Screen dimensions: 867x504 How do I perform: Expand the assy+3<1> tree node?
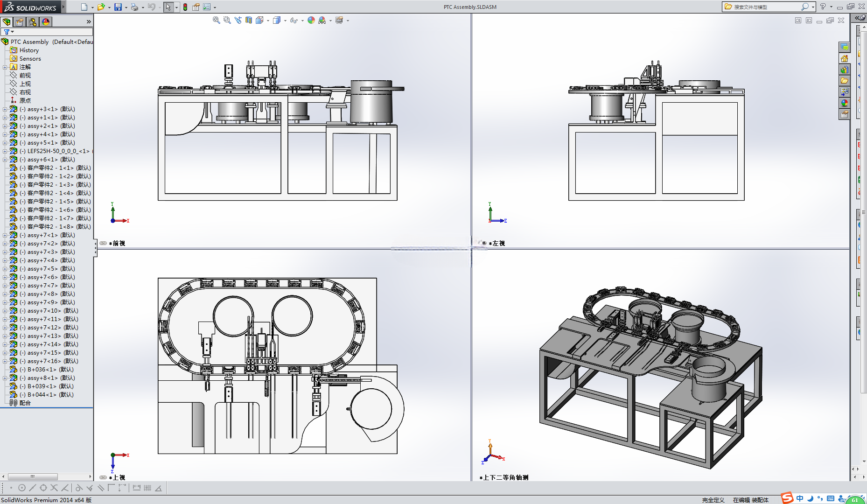tap(5, 109)
